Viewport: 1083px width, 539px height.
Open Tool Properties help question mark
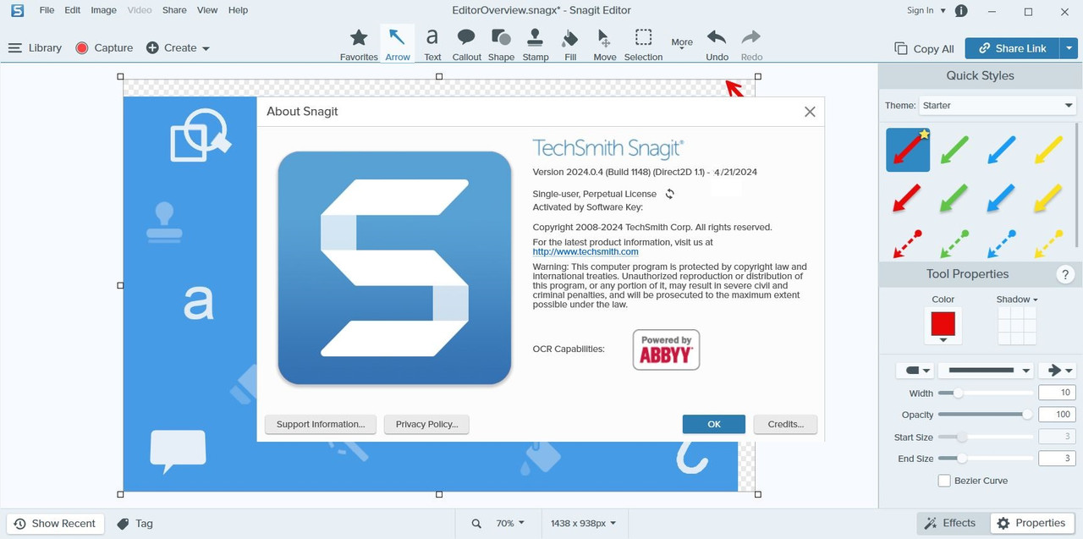point(1066,274)
